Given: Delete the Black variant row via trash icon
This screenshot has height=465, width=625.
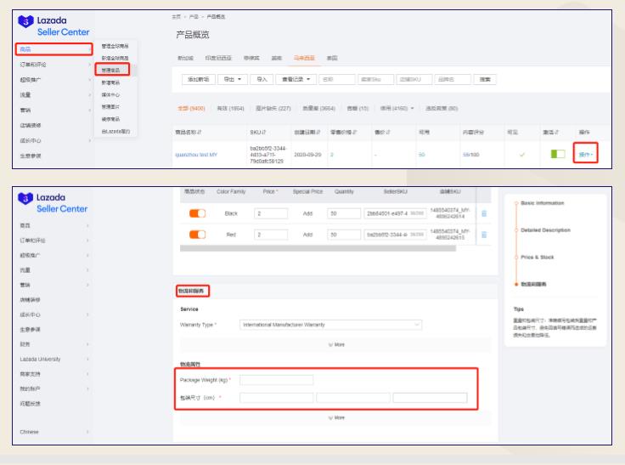Looking at the screenshot, I should pyautogui.click(x=484, y=213).
